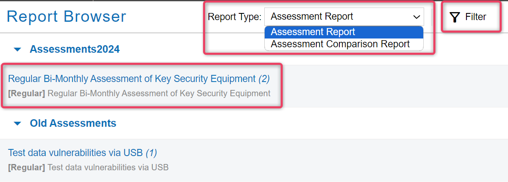Screen dimensions: 508x182
Task: Click [Regular] tag in USB vulnerabilities row
Action: (26, 167)
